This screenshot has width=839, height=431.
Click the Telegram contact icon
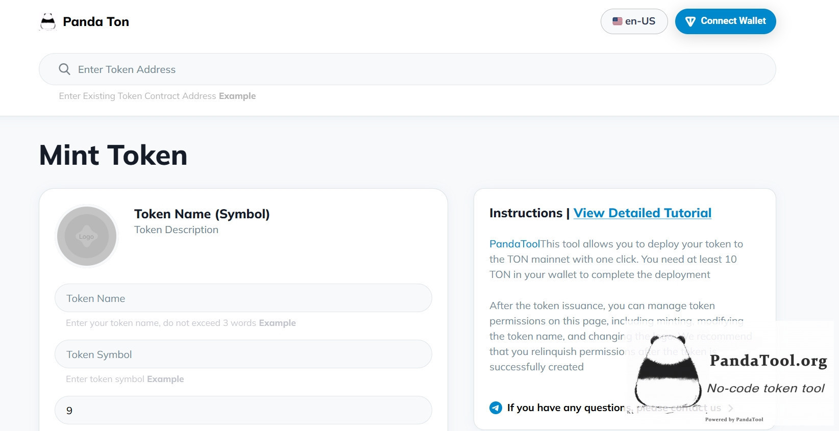496,408
